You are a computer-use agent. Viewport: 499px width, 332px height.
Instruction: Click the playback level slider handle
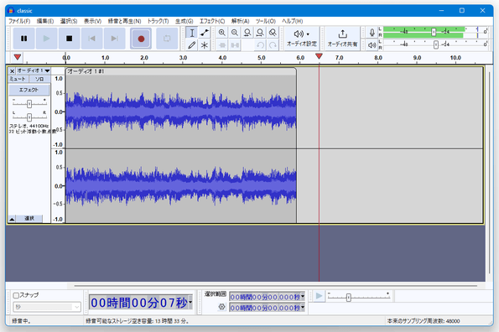tap(436, 44)
